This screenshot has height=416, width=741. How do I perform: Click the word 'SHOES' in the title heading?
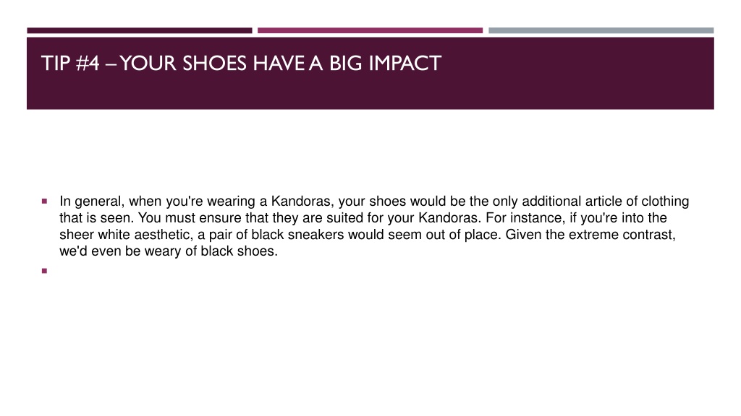214,64
